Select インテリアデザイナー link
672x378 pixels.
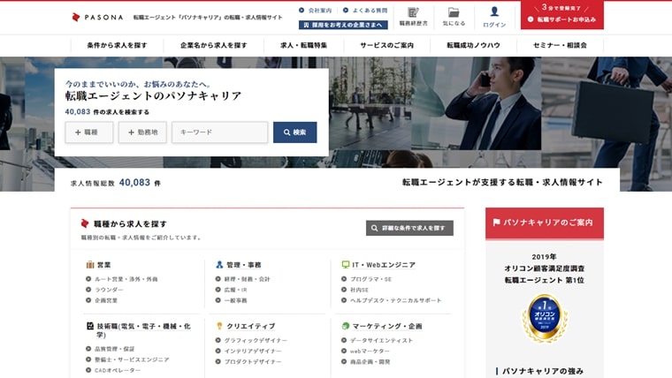point(253,351)
